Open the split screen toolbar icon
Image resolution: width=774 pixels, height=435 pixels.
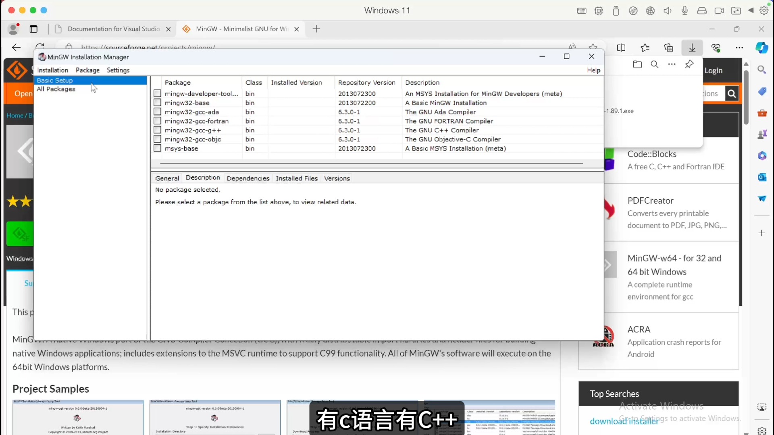(x=621, y=48)
